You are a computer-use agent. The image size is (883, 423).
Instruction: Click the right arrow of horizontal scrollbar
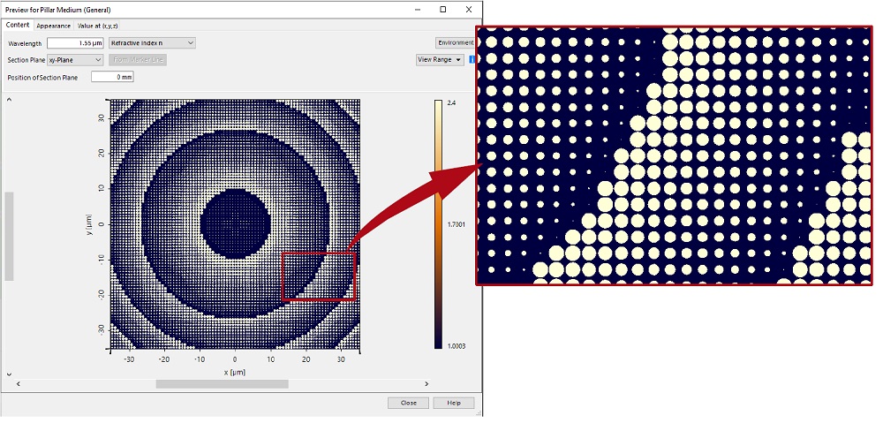tap(427, 384)
